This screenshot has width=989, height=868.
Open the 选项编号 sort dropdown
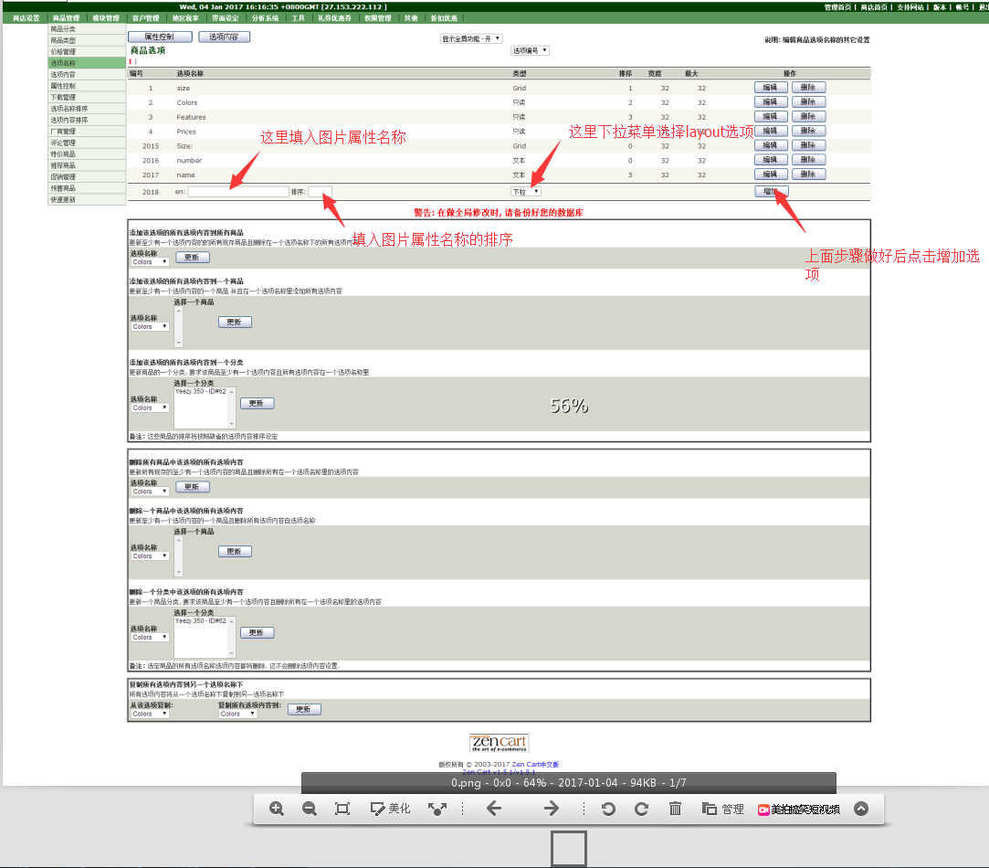pos(530,51)
